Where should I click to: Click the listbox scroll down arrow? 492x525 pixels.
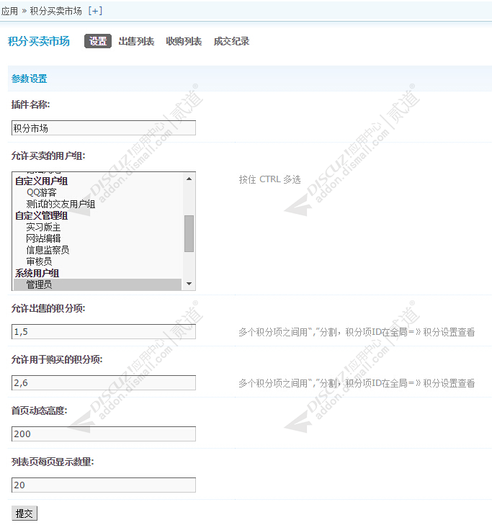pyautogui.click(x=189, y=284)
